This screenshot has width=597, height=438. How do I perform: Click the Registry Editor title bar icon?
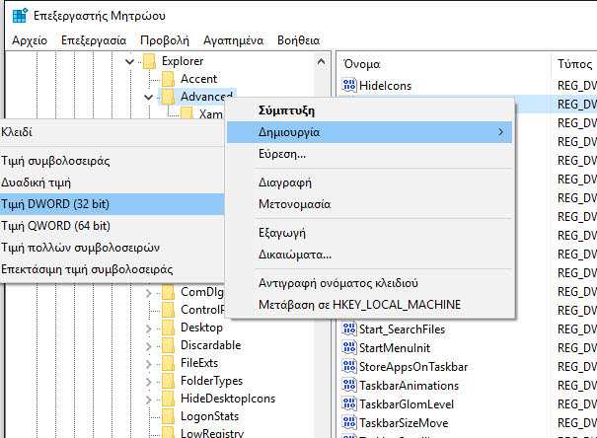pyautogui.click(x=20, y=16)
